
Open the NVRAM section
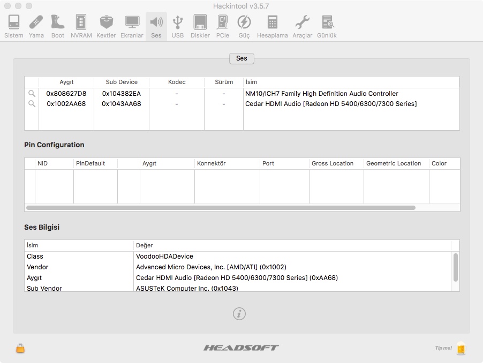81,26
